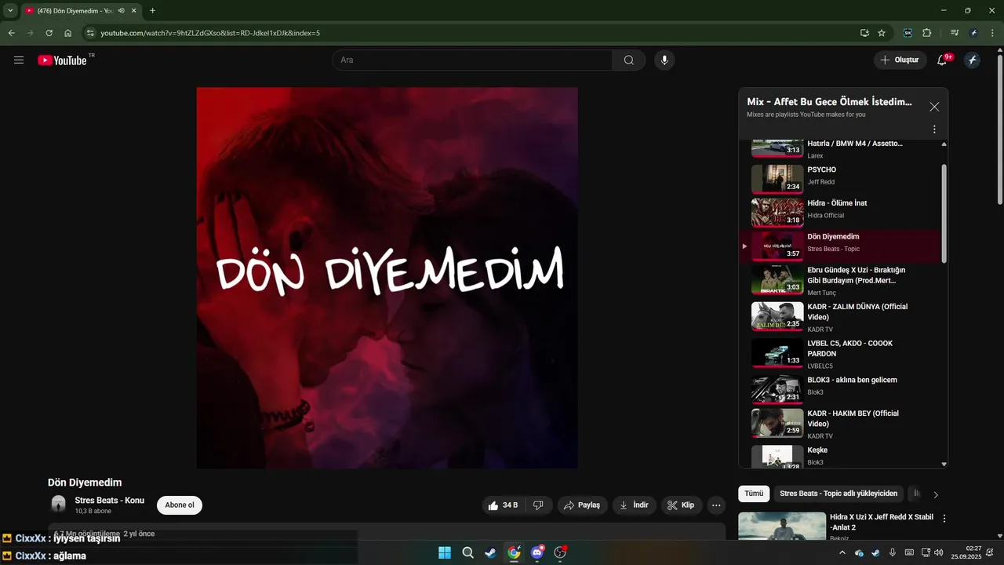Open more actions ellipsis under the video
1004x565 pixels.
click(x=716, y=505)
